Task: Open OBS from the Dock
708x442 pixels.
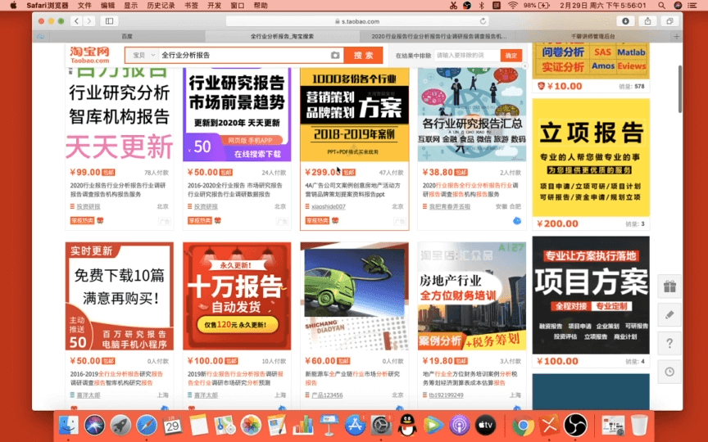Action: (575, 426)
